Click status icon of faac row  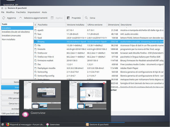(35, 34)
